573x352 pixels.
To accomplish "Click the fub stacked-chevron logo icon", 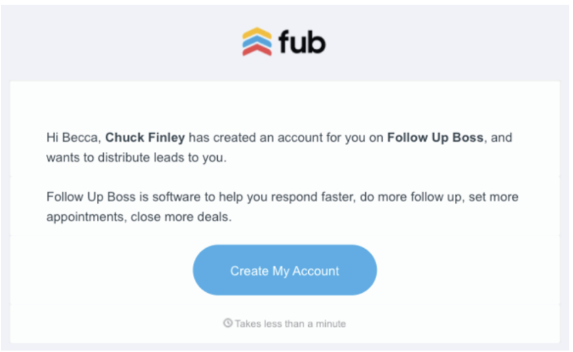I will [257, 42].
